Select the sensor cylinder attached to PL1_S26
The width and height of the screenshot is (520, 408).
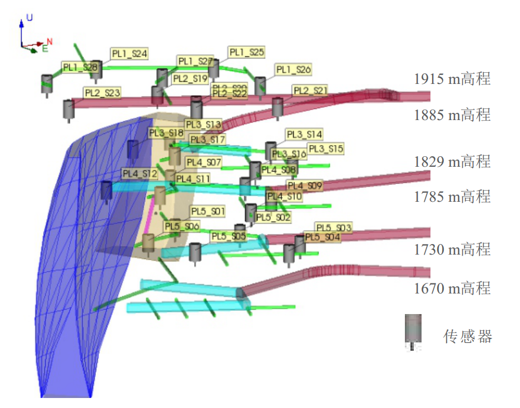pyautogui.click(x=260, y=86)
